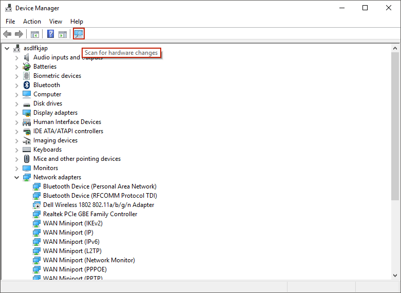
Task: Open the File menu
Action: pos(10,22)
